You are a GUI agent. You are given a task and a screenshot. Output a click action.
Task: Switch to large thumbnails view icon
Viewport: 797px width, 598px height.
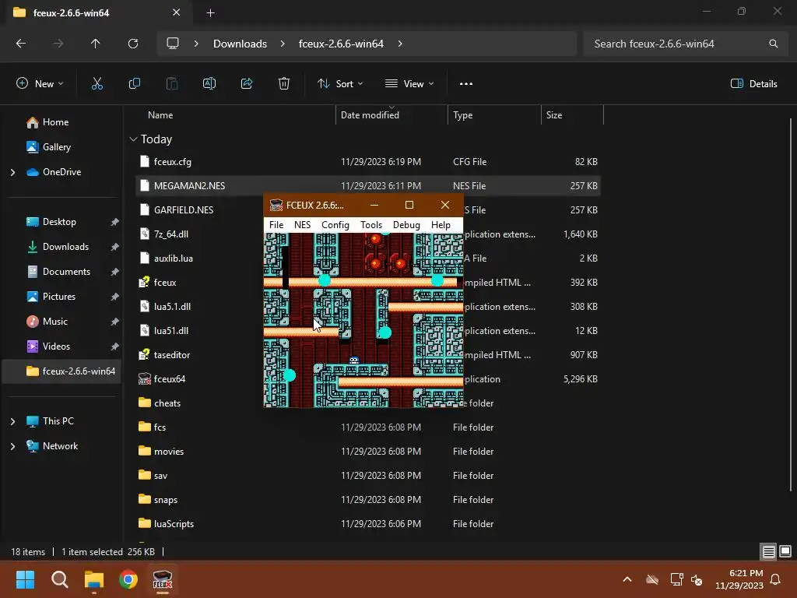tap(785, 552)
